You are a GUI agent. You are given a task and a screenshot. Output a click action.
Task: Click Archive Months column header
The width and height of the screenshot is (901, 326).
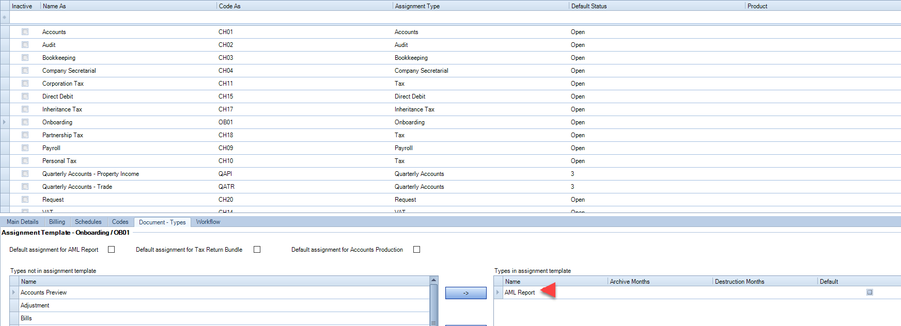tap(660, 282)
